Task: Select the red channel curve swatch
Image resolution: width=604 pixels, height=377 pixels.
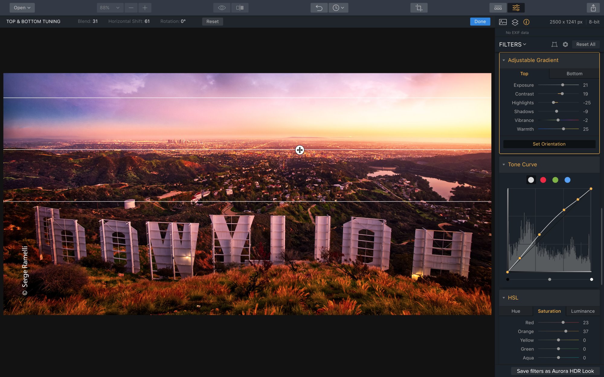Action: tap(543, 180)
